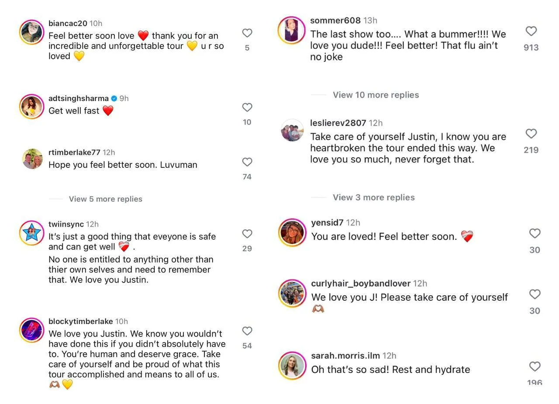This screenshot has width=559, height=404.
Task: Tap the heart on leslierev2807's comment
Action: click(x=531, y=134)
